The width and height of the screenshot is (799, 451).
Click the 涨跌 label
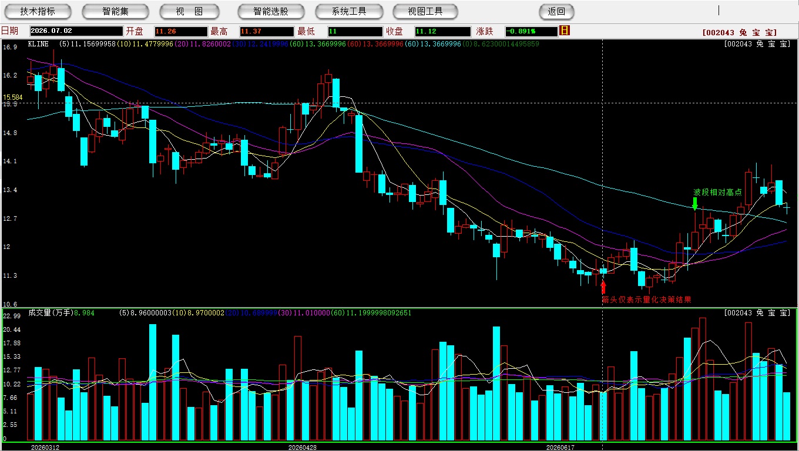485,31
